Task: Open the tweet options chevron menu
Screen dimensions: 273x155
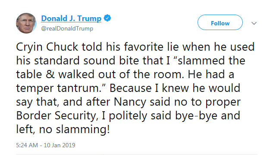Action: pos(254,23)
